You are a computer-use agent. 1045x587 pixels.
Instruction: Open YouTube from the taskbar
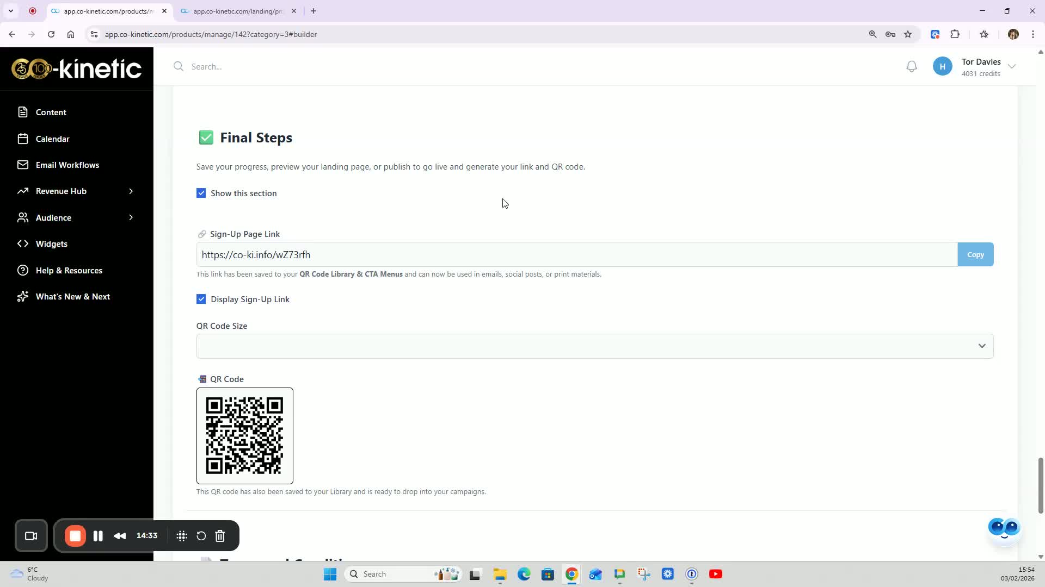pyautogui.click(x=715, y=574)
